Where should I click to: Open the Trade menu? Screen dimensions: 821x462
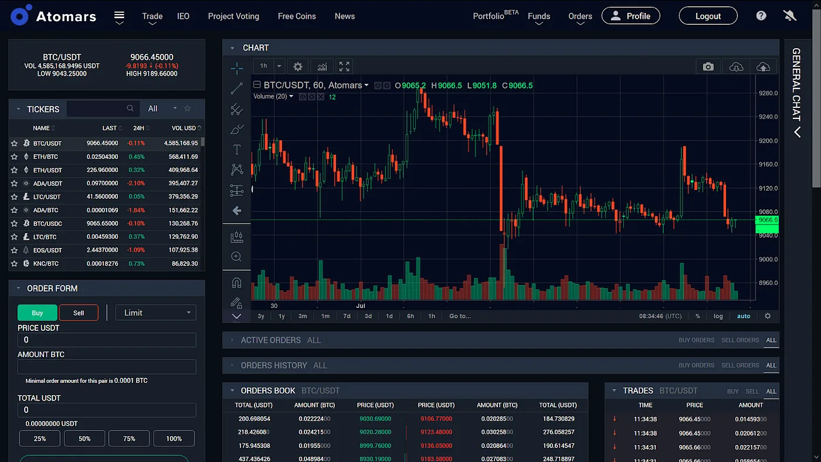point(152,16)
